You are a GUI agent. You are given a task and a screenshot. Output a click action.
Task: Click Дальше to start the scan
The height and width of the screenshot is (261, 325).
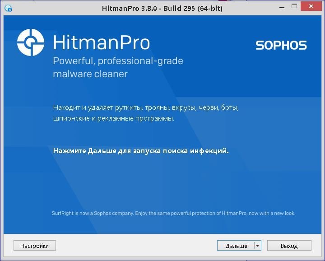(x=236, y=246)
